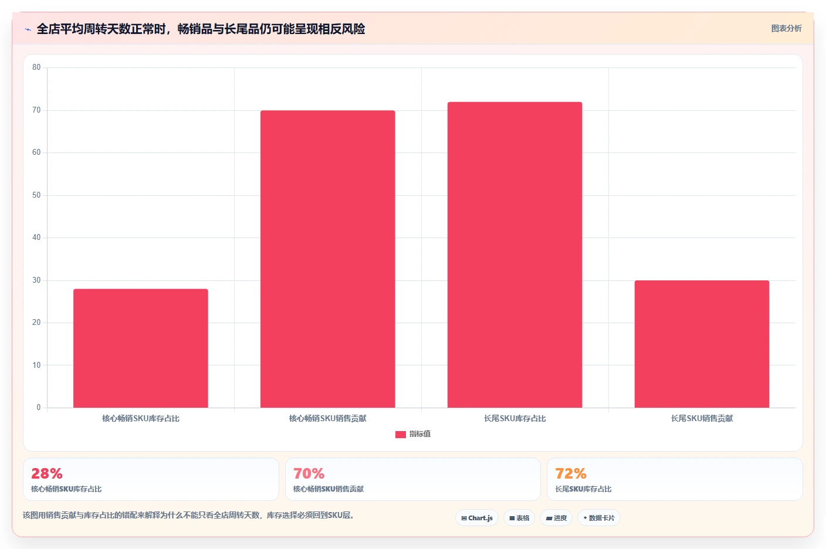This screenshot has width=826, height=549.
Task: Select the 长尾SKU销售贡献 bar
Action: pyautogui.click(x=702, y=344)
